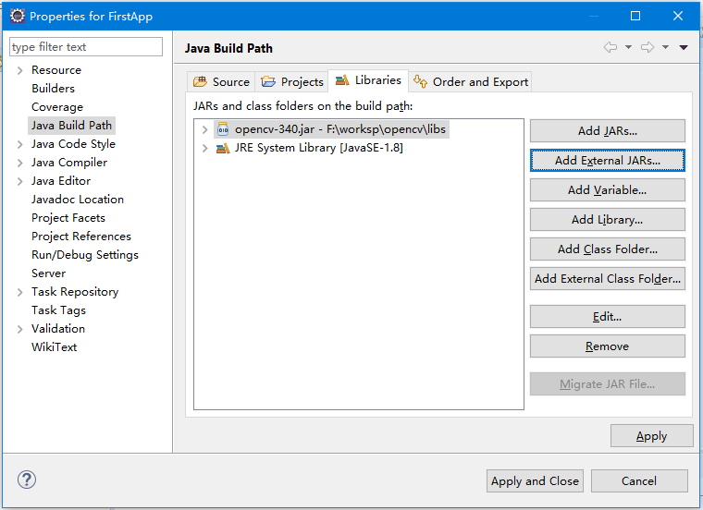Screen dimensions: 703x510
Task: Expand the JRE System Library entry
Action: click(204, 148)
